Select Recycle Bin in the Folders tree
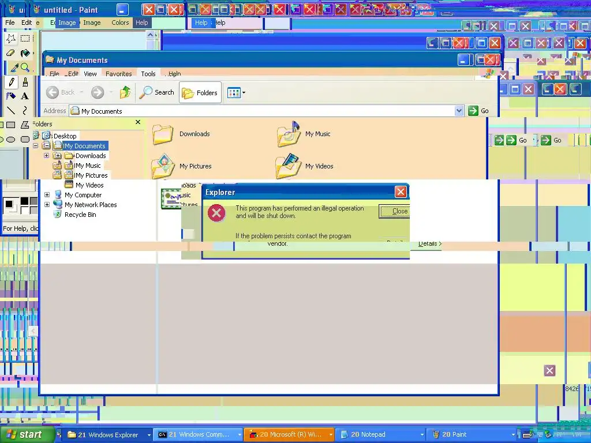The width and height of the screenshot is (591, 443). [x=80, y=215]
